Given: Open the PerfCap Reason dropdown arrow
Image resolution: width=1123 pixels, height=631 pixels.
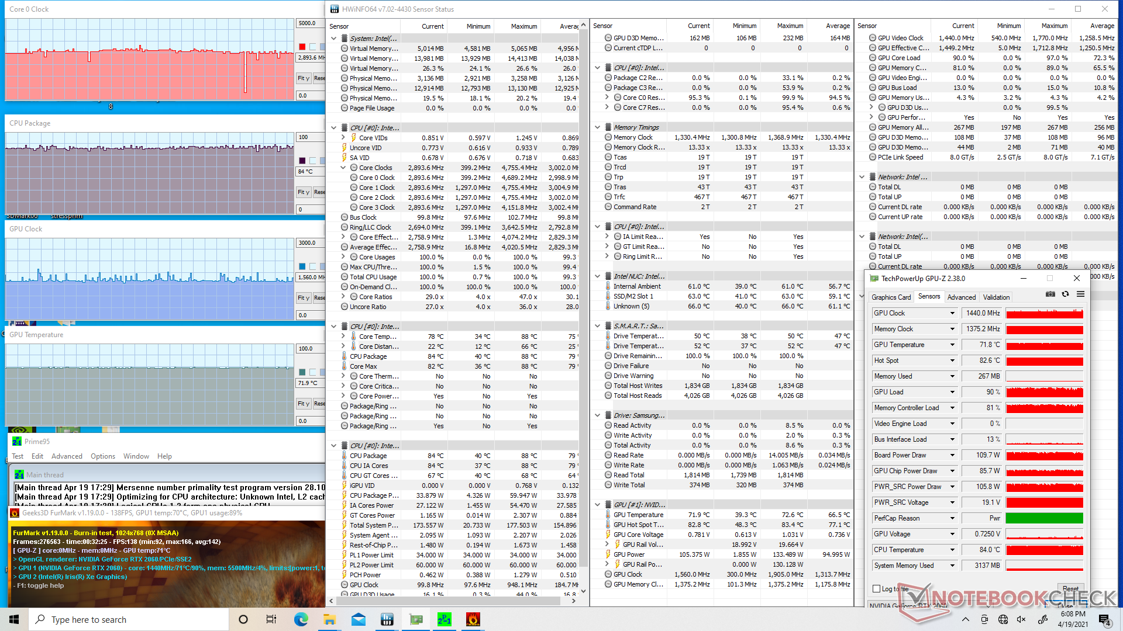Looking at the screenshot, I should tap(952, 518).
